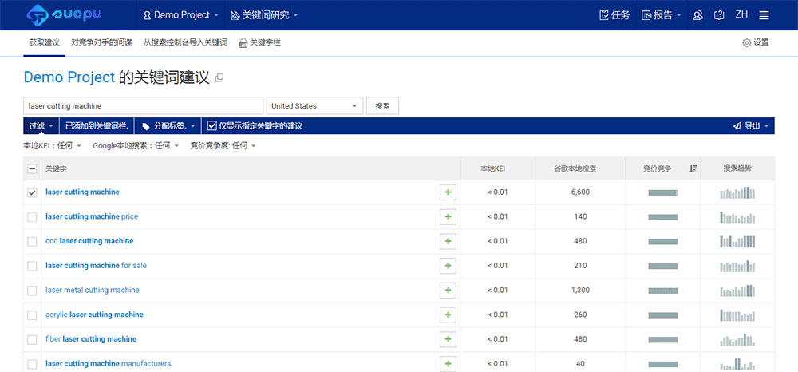Click the 搜索 button
This screenshot has height=372, width=798.
[383, 106]
